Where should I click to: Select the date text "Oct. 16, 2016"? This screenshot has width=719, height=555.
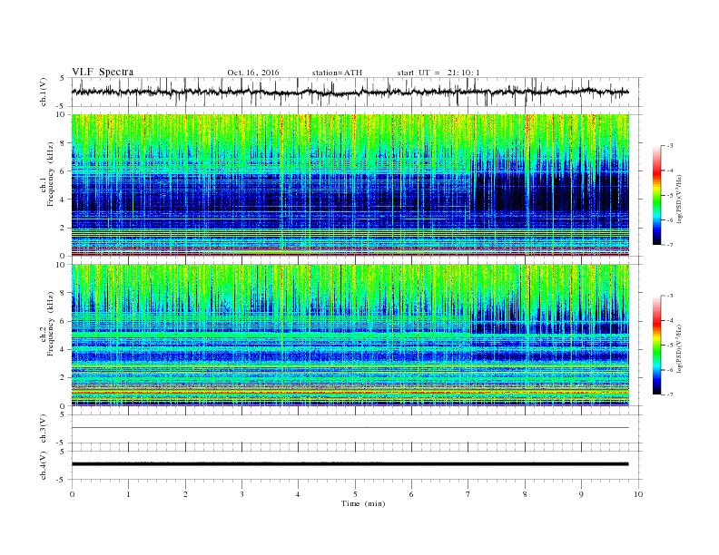coord(252,73)
